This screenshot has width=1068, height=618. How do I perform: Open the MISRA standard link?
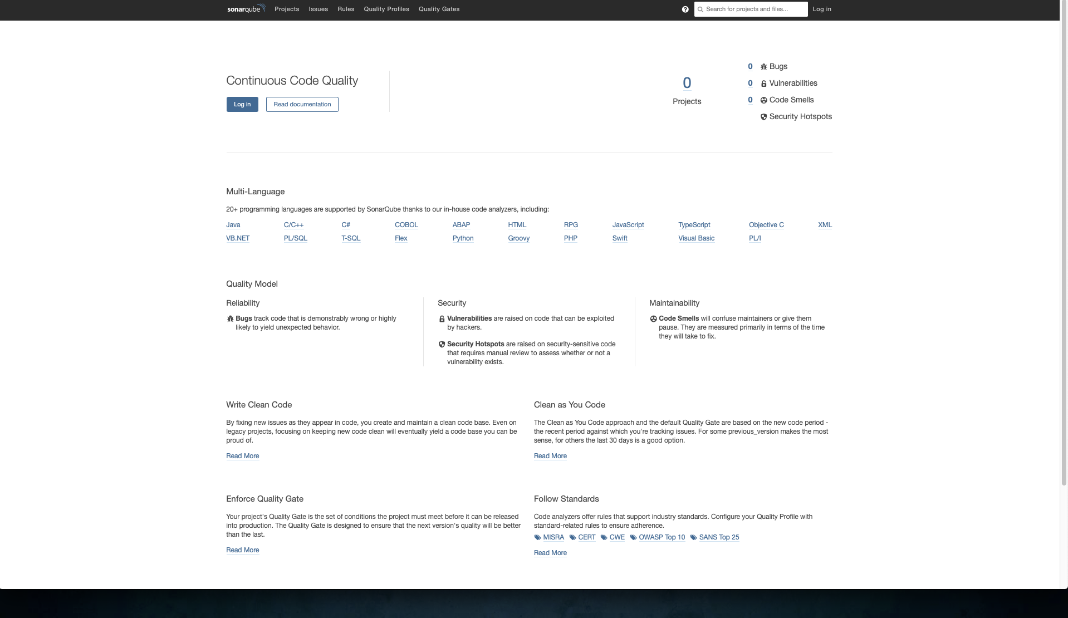[553, 537]
